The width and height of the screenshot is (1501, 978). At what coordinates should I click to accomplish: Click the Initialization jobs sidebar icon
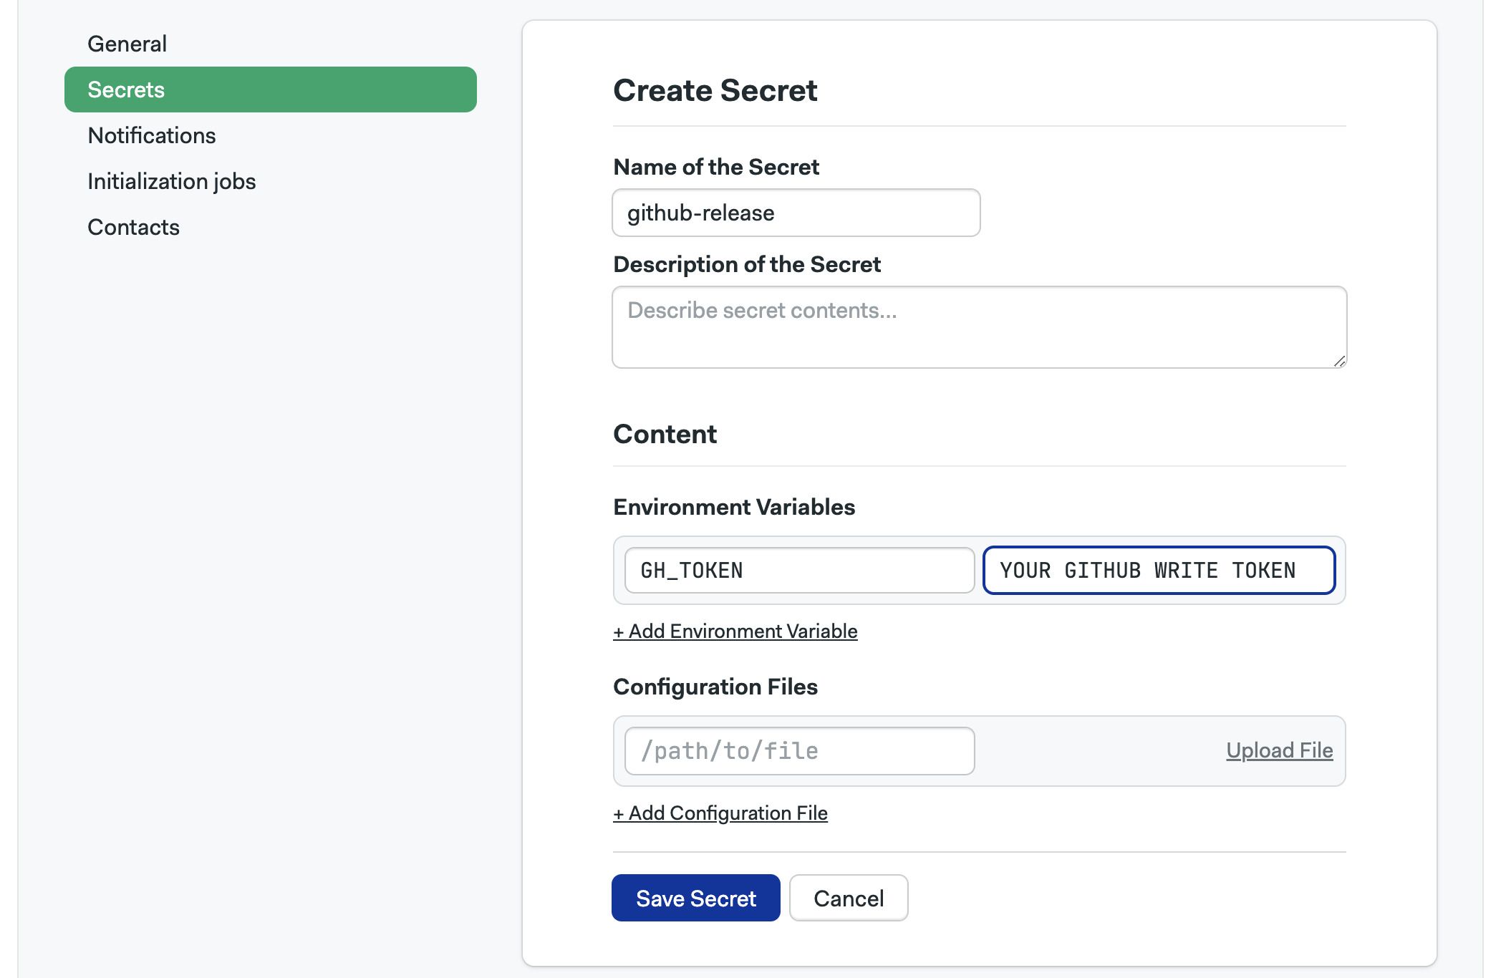pyautogui.click(x=173, y=180)
